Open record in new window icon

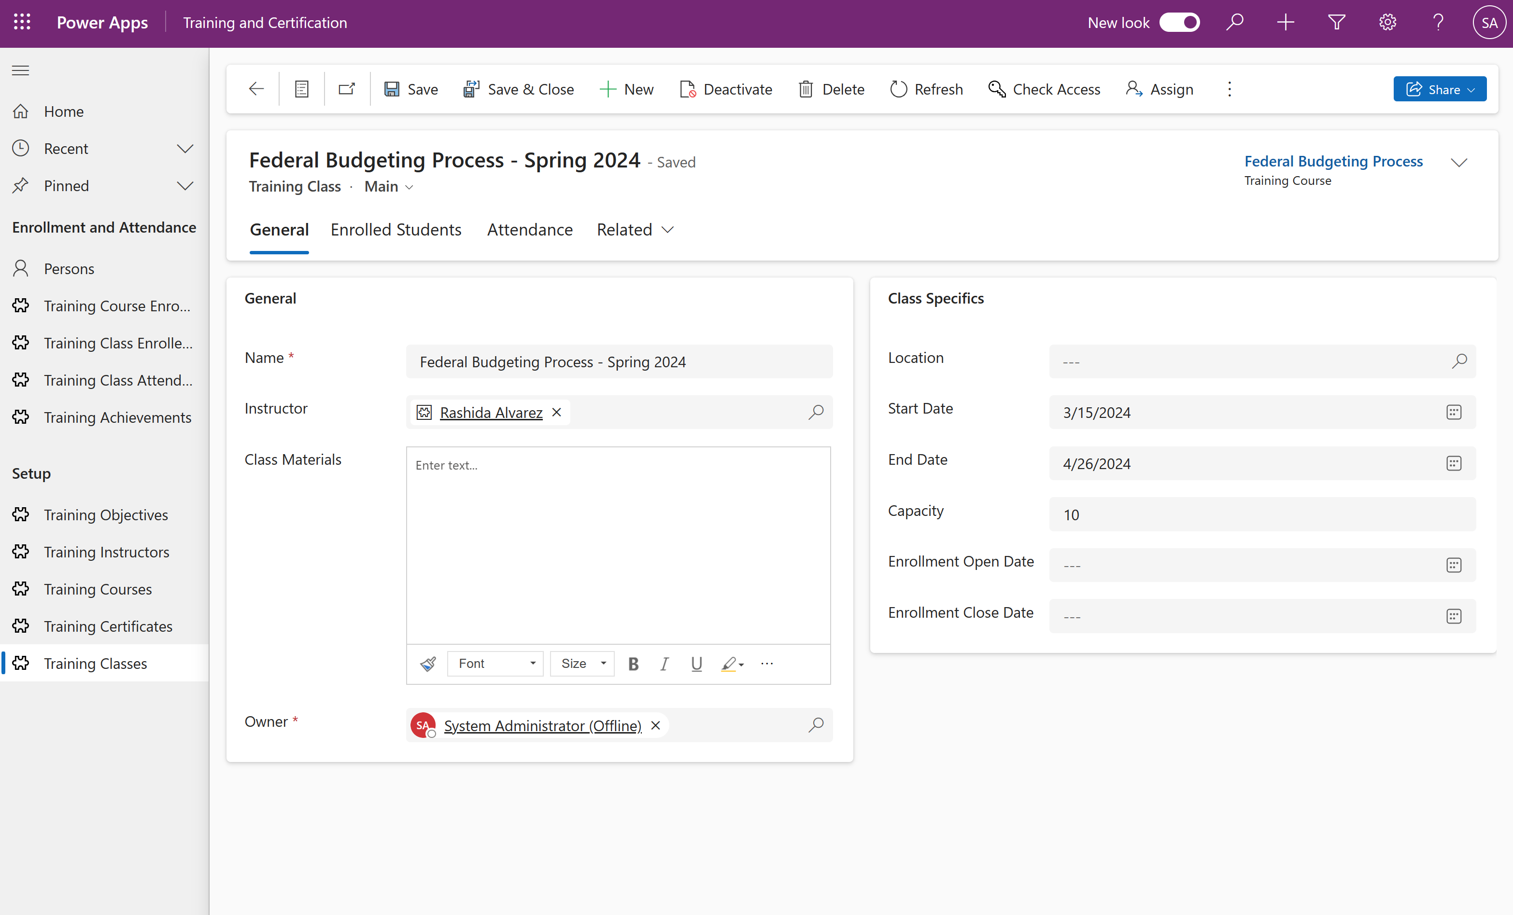pos(347,89)
